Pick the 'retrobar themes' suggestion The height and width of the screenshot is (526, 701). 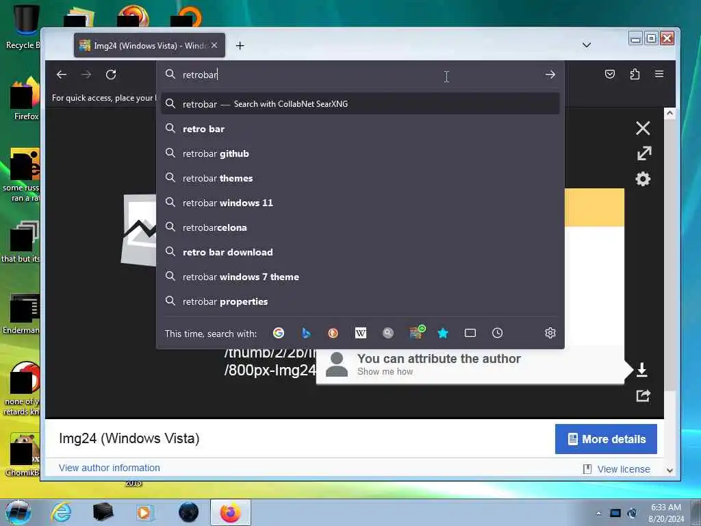coord(360,178)
